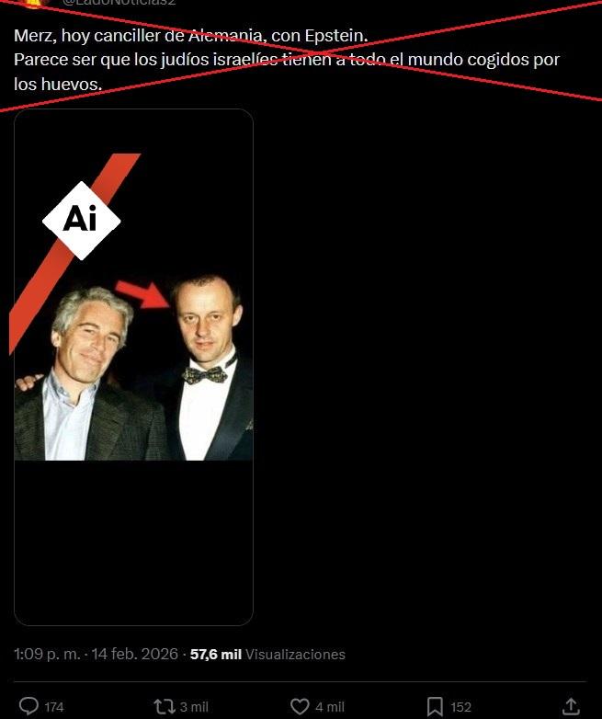Like the post with the heart icon
This screenshot has width=602, height=719.
300,706
